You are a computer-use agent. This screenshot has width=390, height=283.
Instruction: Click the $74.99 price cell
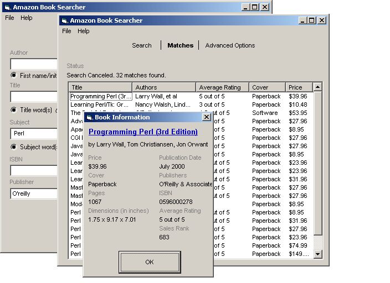pos(297,245)
